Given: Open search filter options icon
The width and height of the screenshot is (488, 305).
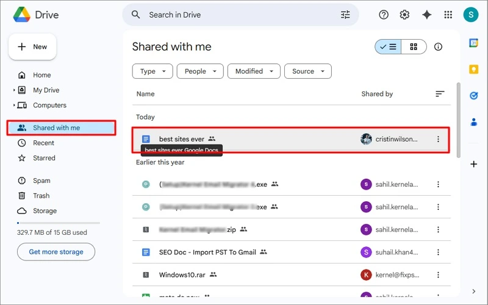Looking at the screenshot, I should (345, 15).
